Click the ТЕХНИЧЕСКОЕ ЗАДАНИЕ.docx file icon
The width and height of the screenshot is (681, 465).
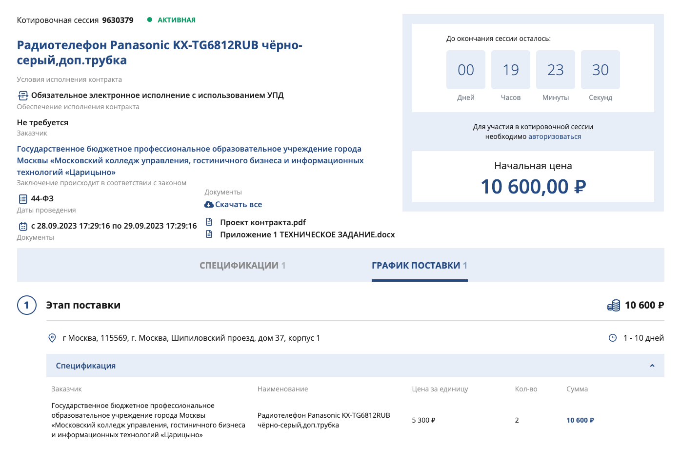(209, 234)
